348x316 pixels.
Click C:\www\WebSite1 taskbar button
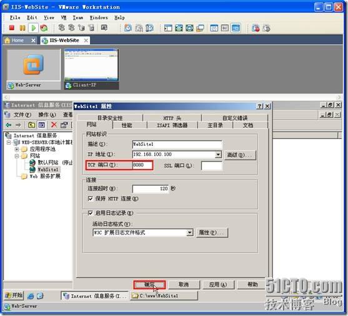164,296
